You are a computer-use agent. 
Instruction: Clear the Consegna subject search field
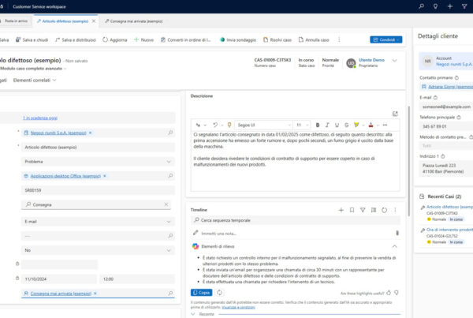pos(166,204)
